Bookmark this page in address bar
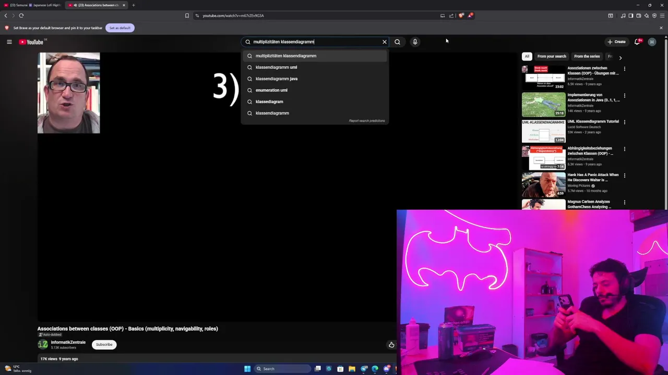This screenshot has height=375, width=668. coord(187,16)
